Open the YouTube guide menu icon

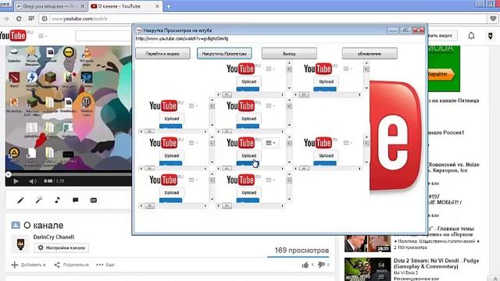(42, 36)
